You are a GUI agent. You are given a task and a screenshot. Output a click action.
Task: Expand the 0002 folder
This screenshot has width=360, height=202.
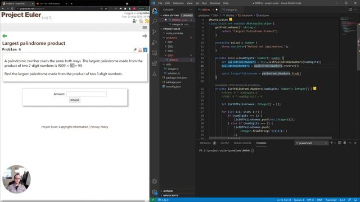(x=170, y=47)
